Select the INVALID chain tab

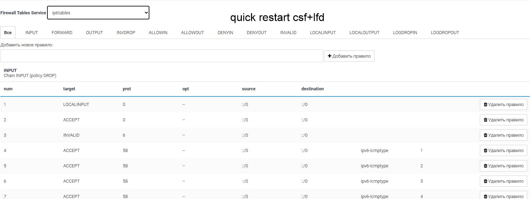288,32
